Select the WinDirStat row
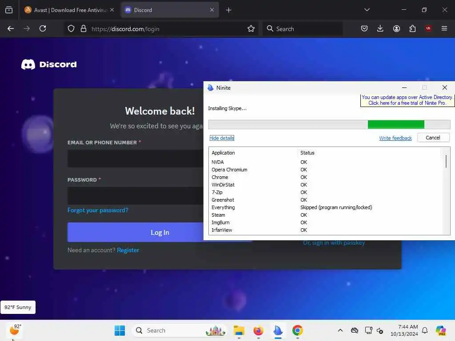The width and height of the screenshot is (455, 341). click(x=326, y=185)
